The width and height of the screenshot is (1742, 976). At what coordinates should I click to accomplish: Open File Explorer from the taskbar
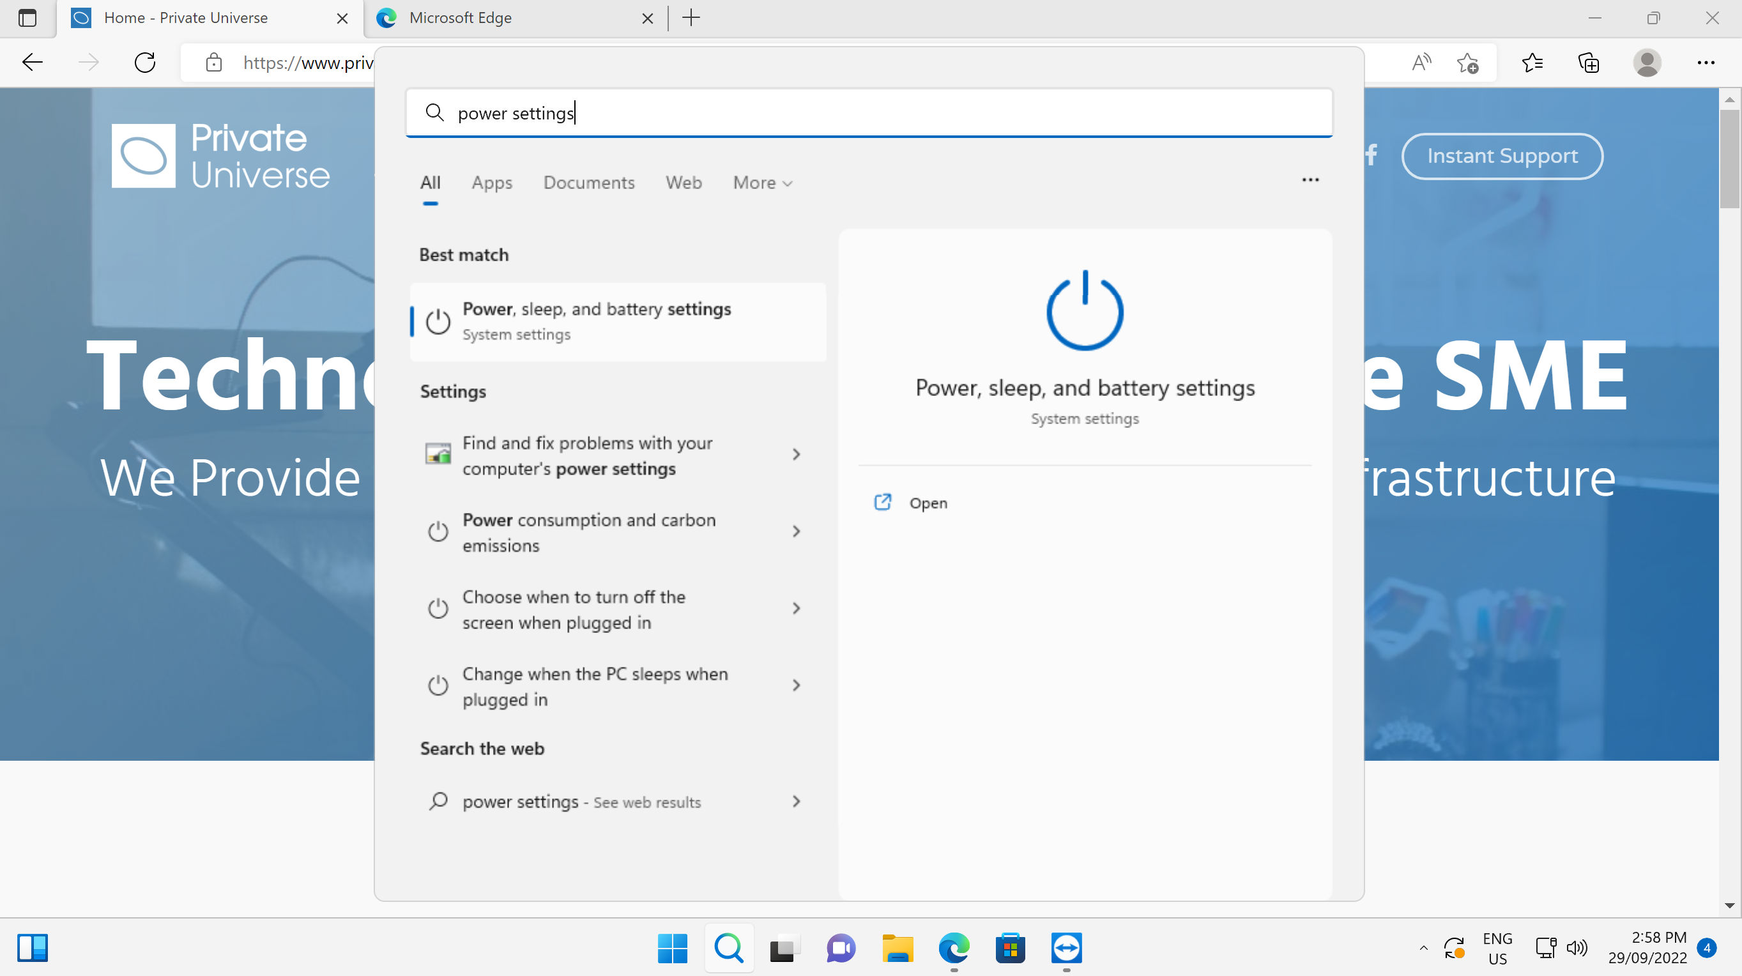pos(898,949)
